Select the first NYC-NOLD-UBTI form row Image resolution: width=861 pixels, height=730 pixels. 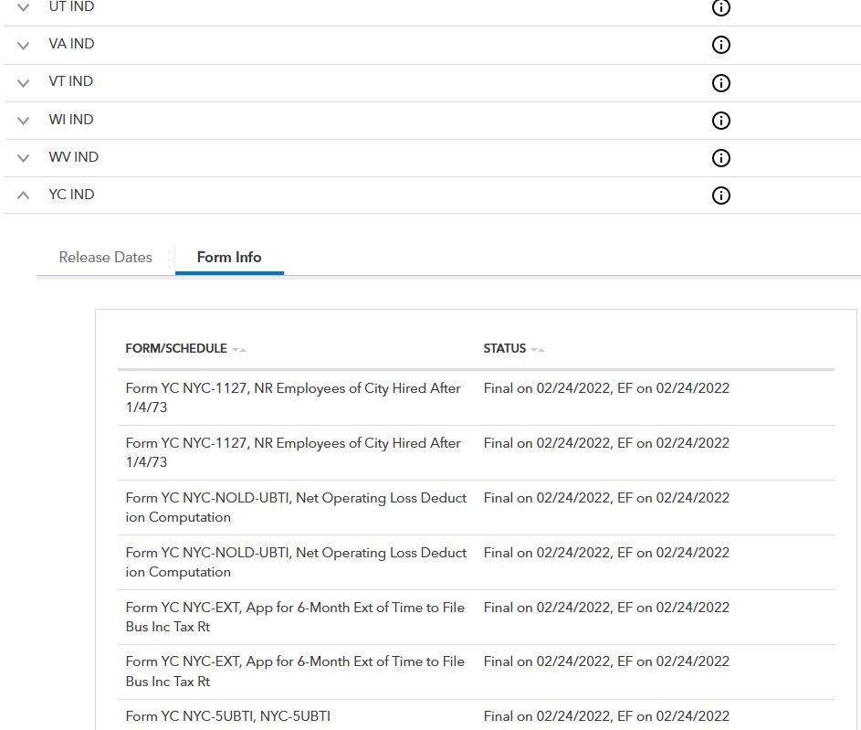tap(296, 507)
